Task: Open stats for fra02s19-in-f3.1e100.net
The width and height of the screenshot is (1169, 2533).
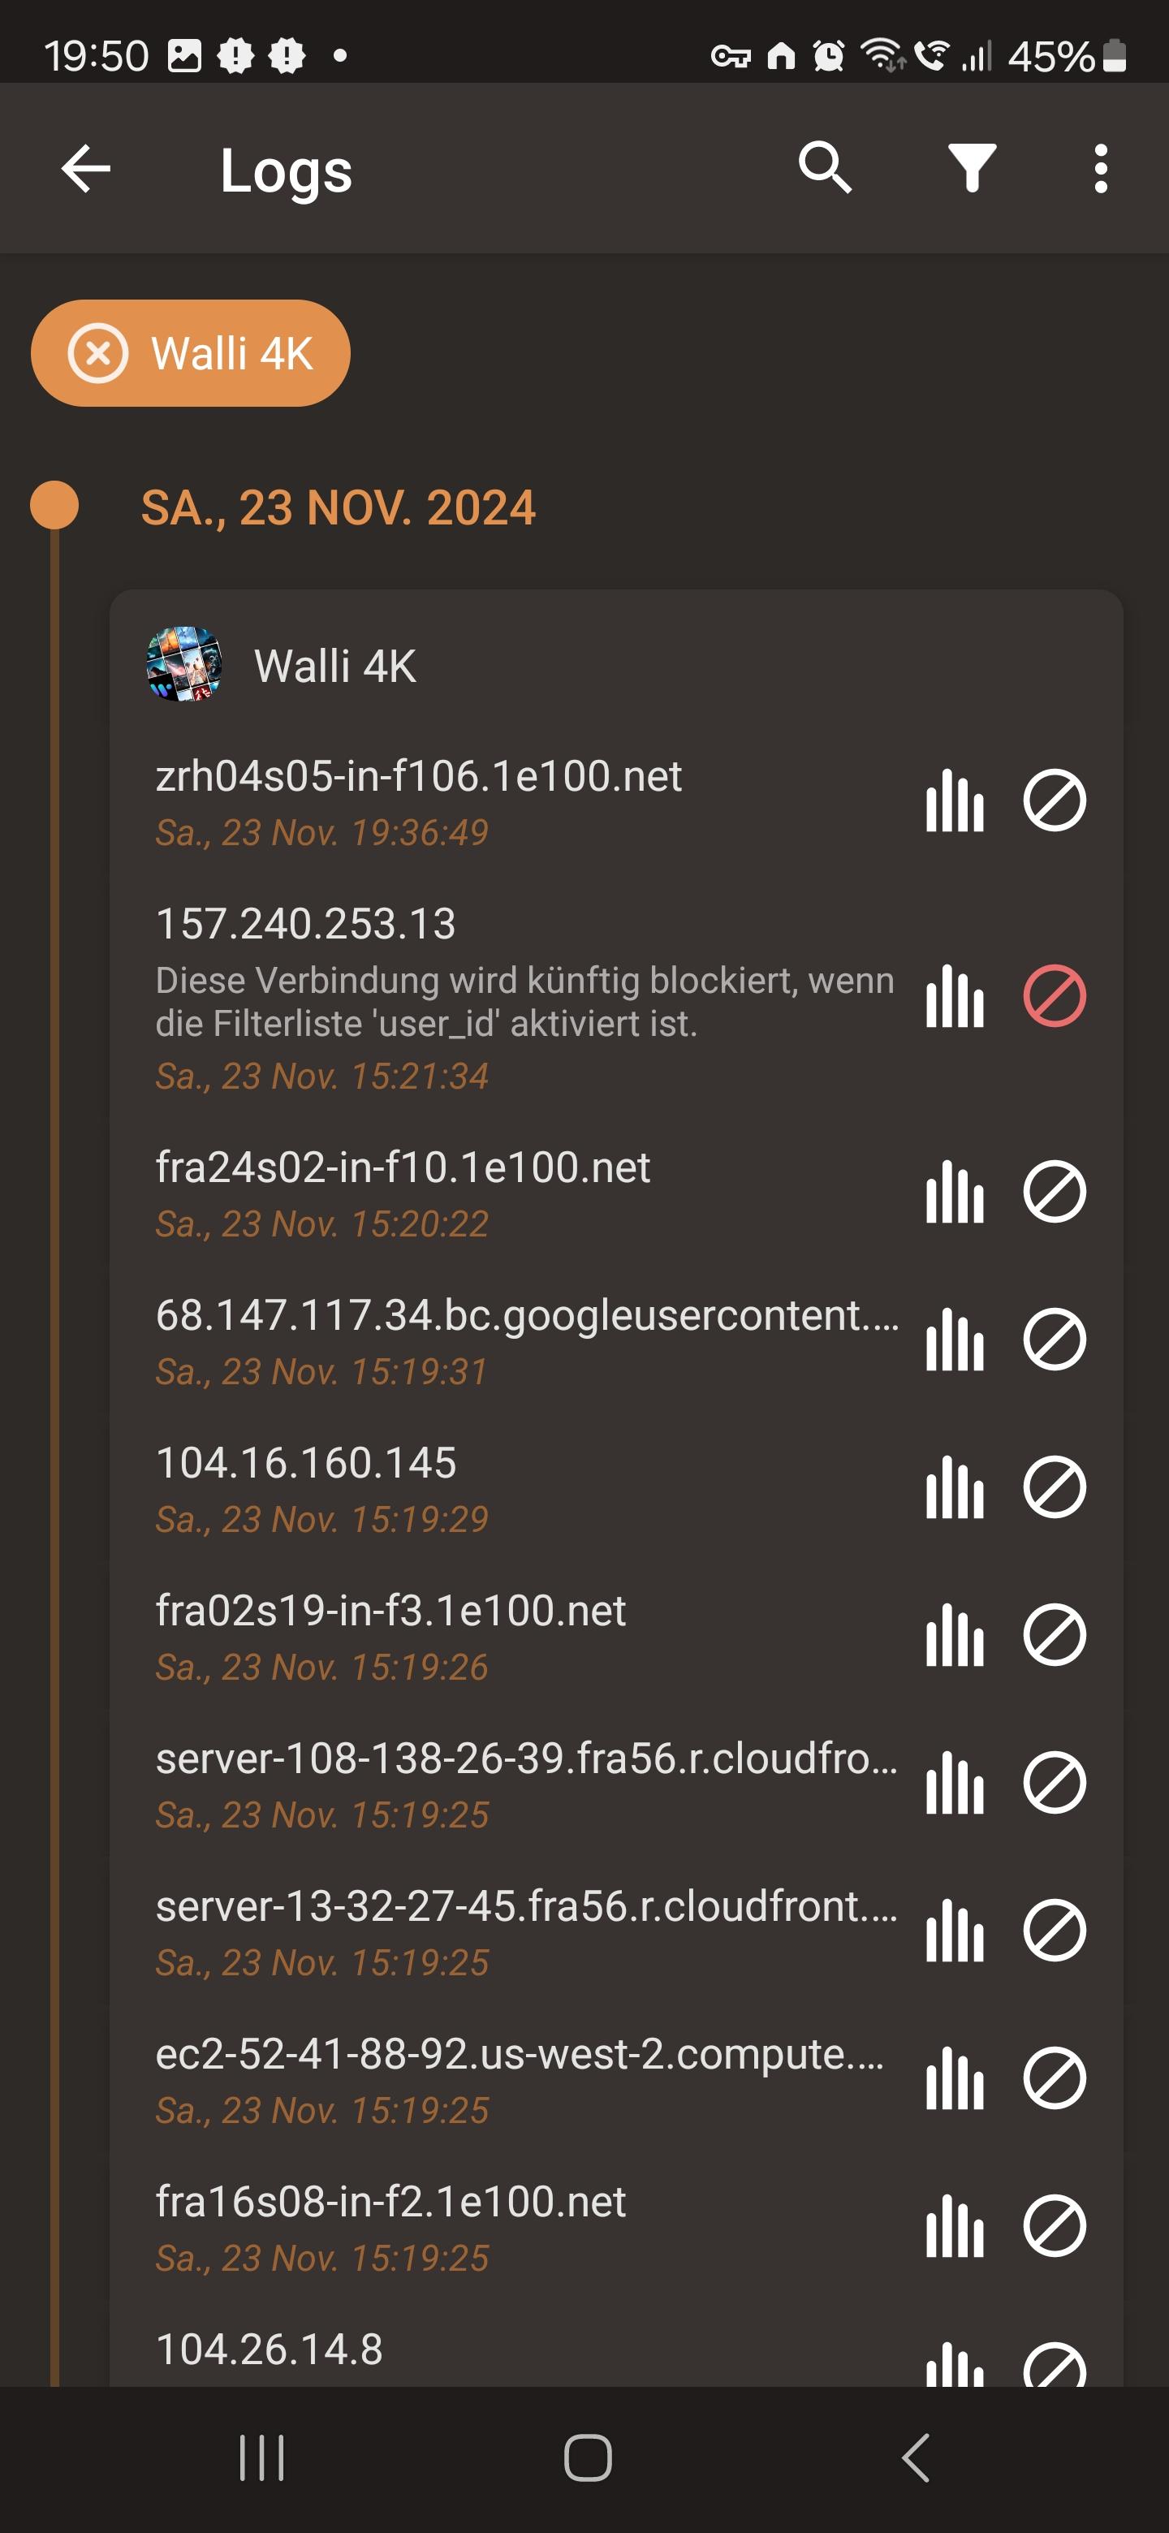Action: [x=954, y=1634]
